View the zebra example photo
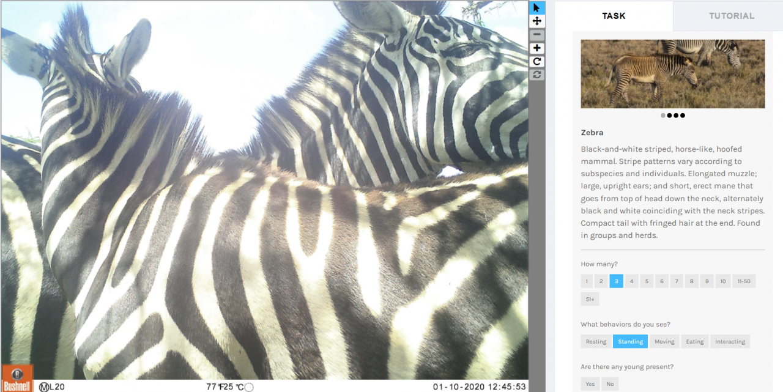 (673, 74)
